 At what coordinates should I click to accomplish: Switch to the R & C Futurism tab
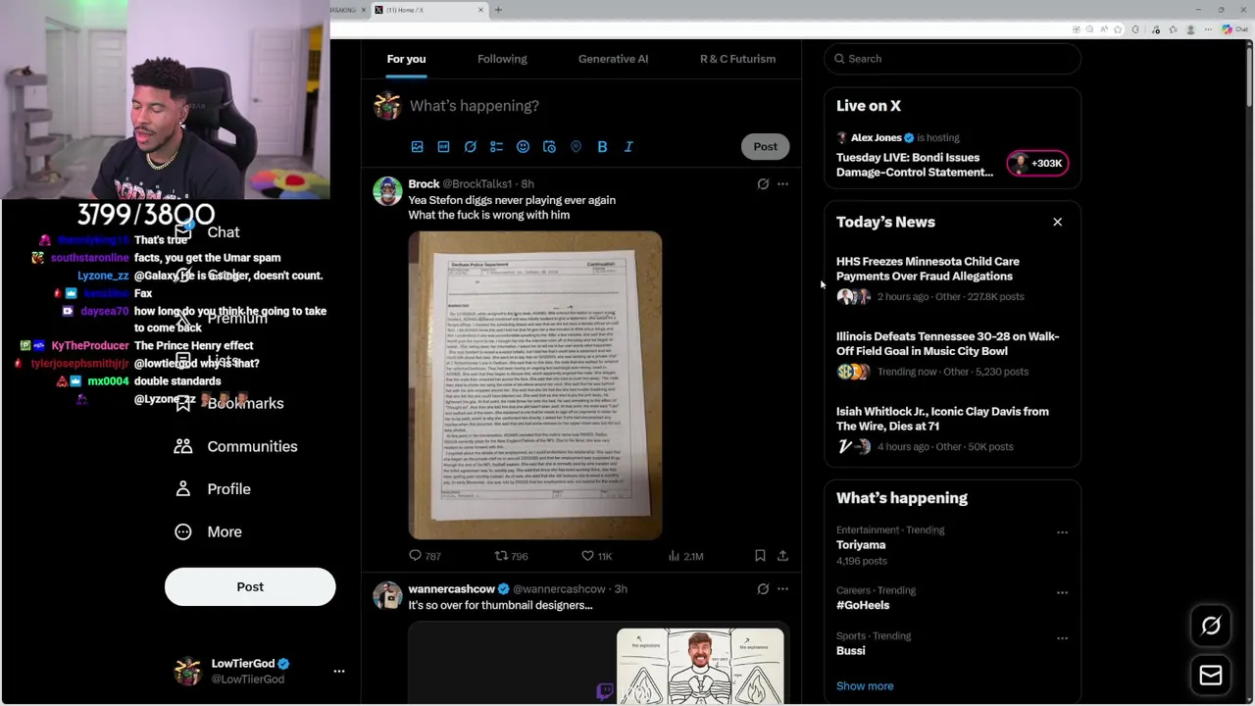click(x=737, y=59)
